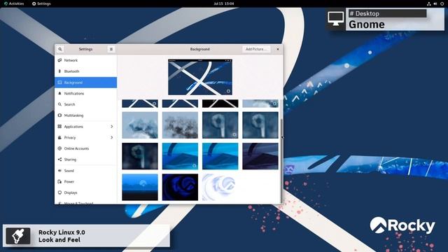Click the background list scrollbar
Screen dimensions: 448x252
click(x=281, y=161)
